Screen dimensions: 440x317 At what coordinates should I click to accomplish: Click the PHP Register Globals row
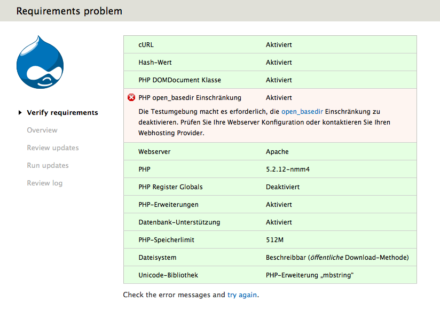[x=270, y=187]
